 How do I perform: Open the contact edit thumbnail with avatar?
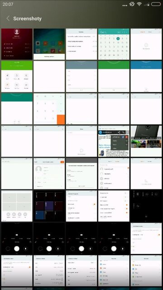[x=49, y=174]
